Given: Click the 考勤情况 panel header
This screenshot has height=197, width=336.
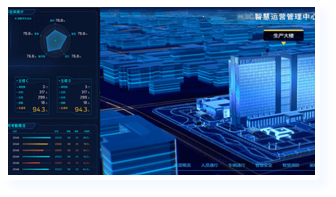Looking at the screenshot, I should pyautogui.click(x=17, y=126).
